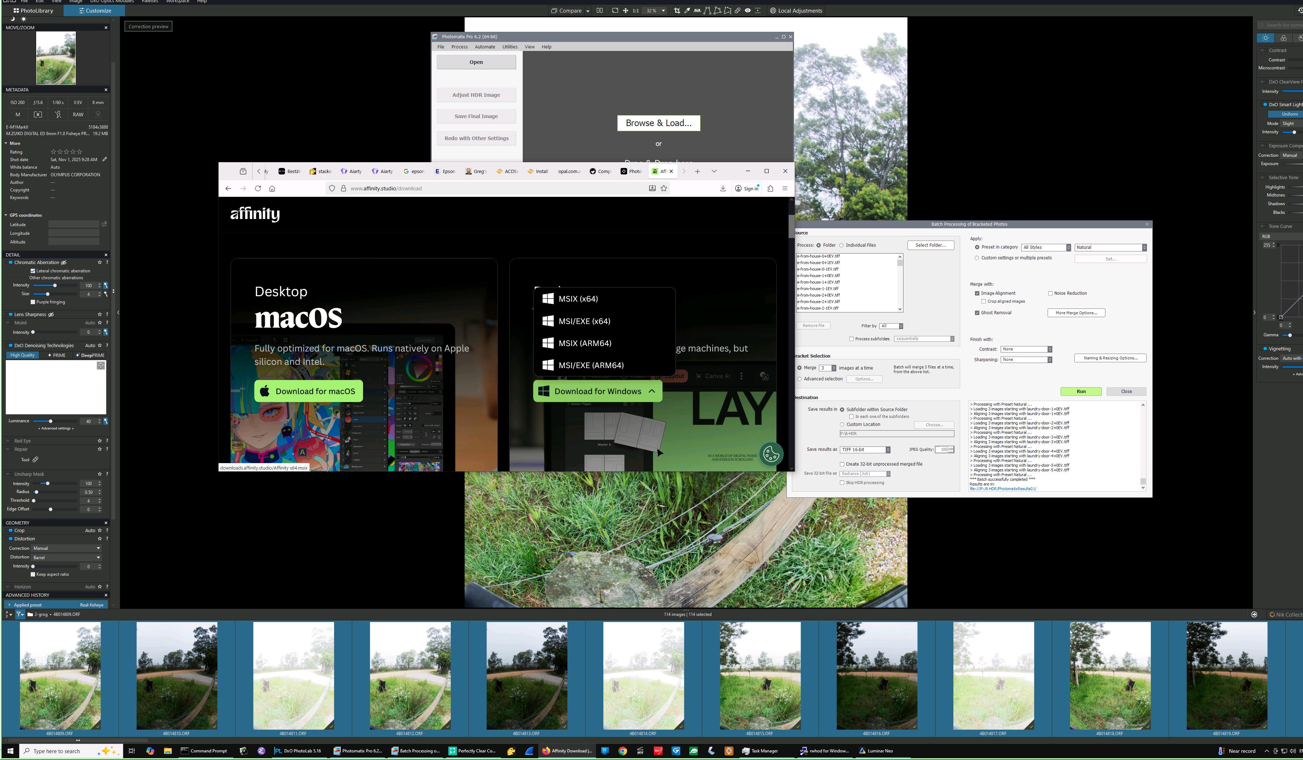Toggle side-by-side split view icon
The image size is (1303, 760).
[599, 10]
